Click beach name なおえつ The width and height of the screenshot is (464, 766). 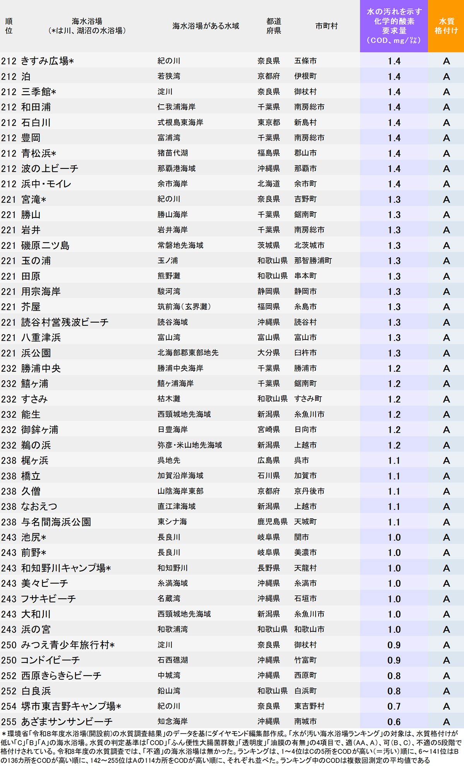pos(39,506)
